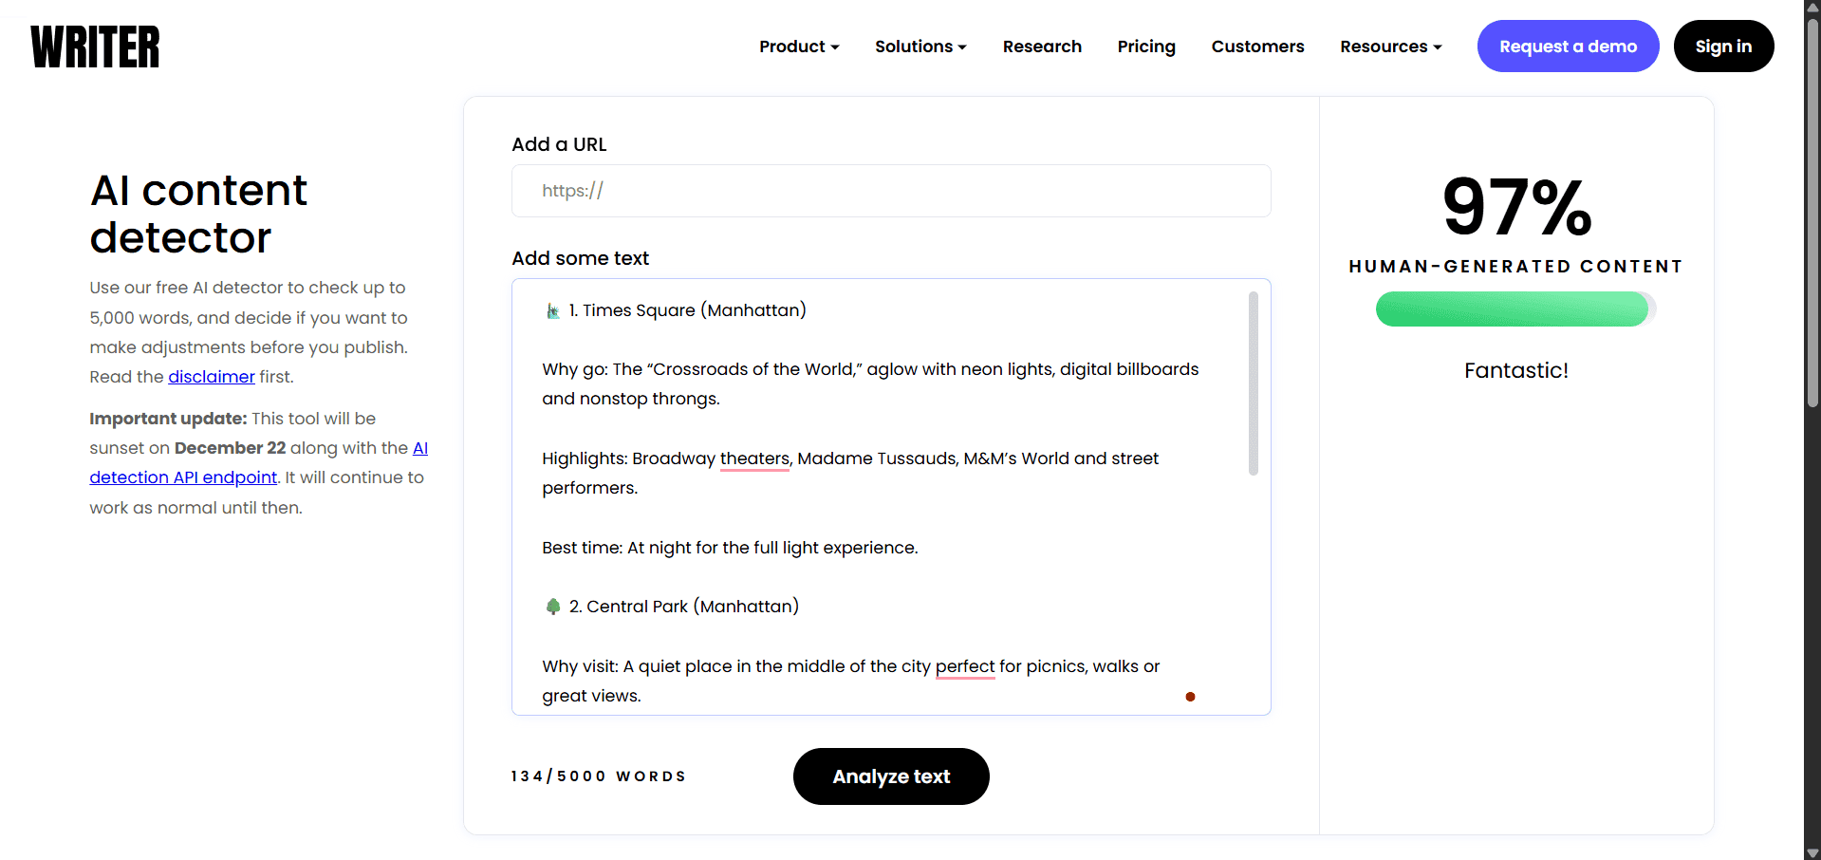Click browser scrollbar up arrow
Viewport: 1821px width, 860px height.
point(1812,7)
